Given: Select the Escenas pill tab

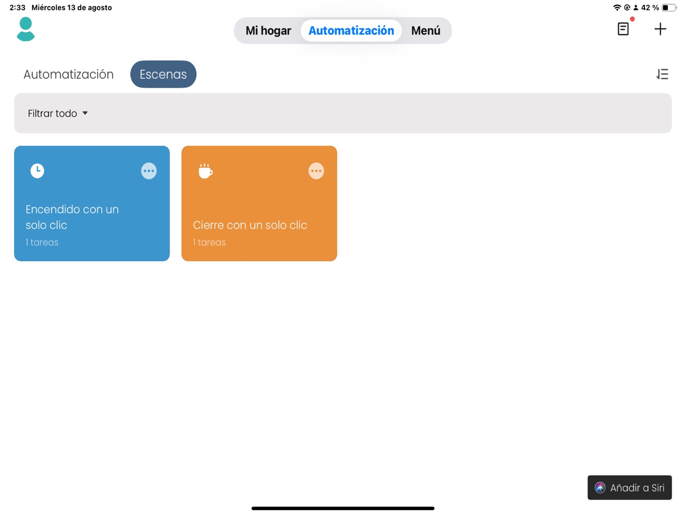Looking at the screenshot, I should click(x=163, y=74).
